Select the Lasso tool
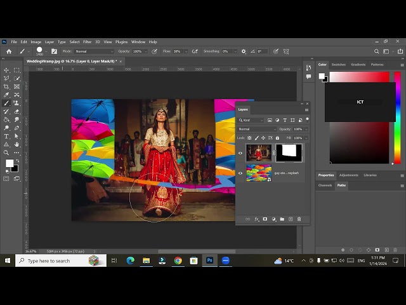Viewport: 406px width, 305px height. [6, 78]
